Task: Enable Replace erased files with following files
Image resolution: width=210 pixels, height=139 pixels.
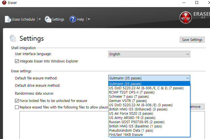Action: click(17, 107)
